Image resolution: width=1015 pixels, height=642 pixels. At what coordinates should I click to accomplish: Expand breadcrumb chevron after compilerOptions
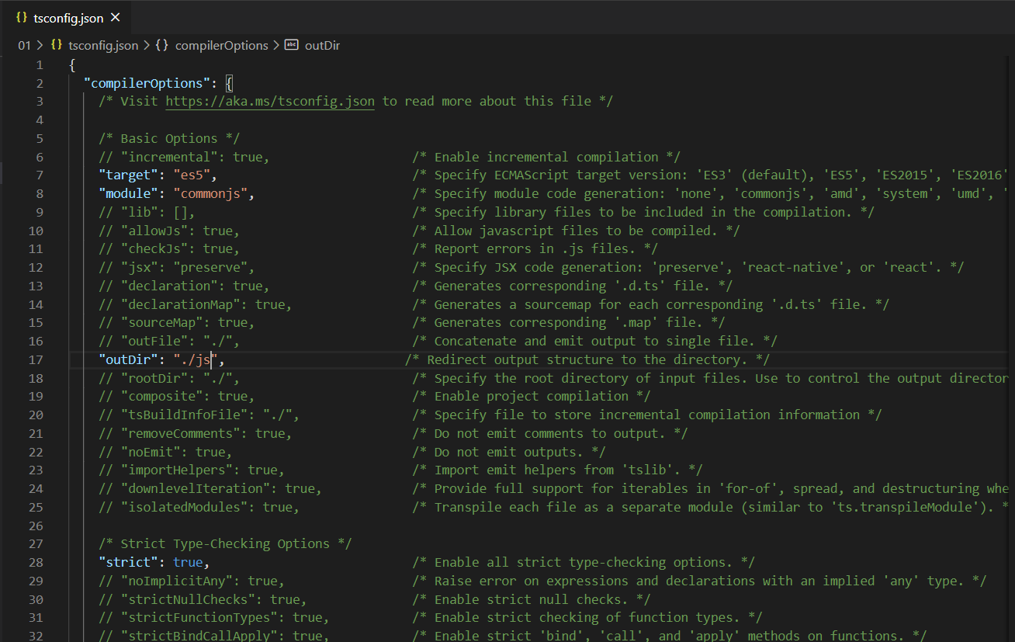(x=276, y=45)
